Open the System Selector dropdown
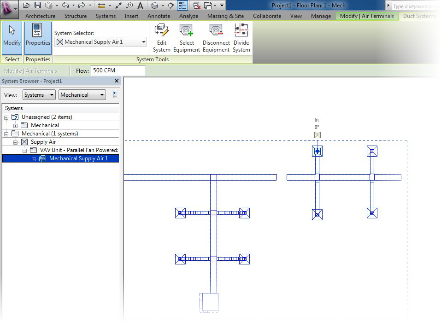441x322 pixels. click(100, 42)
